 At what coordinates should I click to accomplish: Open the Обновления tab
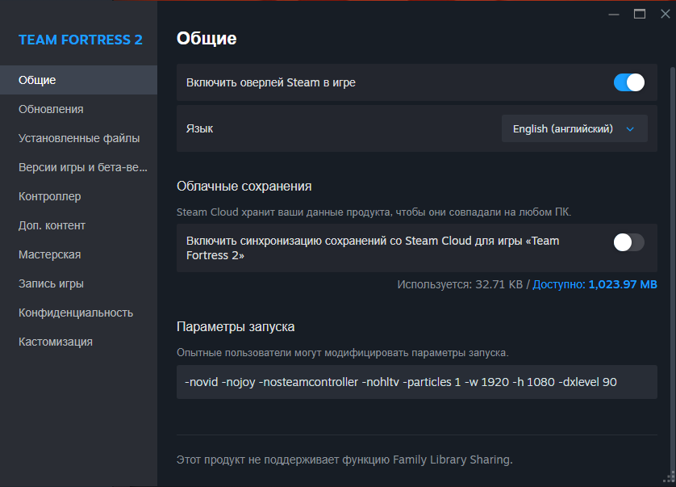[x=78, y=109]
